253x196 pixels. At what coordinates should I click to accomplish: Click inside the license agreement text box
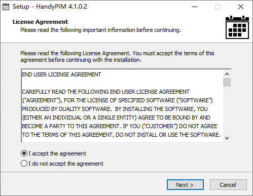tap(122, 106)
